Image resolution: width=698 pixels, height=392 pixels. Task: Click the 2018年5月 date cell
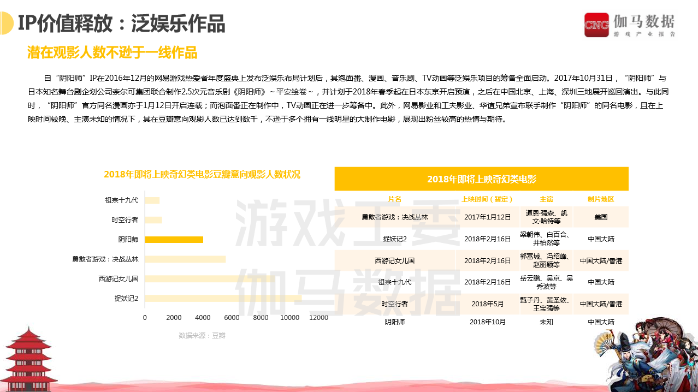pyautogui.click(x=488, y=304)
